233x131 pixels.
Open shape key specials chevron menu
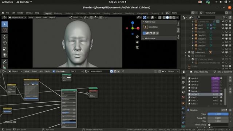pos(230,85)
